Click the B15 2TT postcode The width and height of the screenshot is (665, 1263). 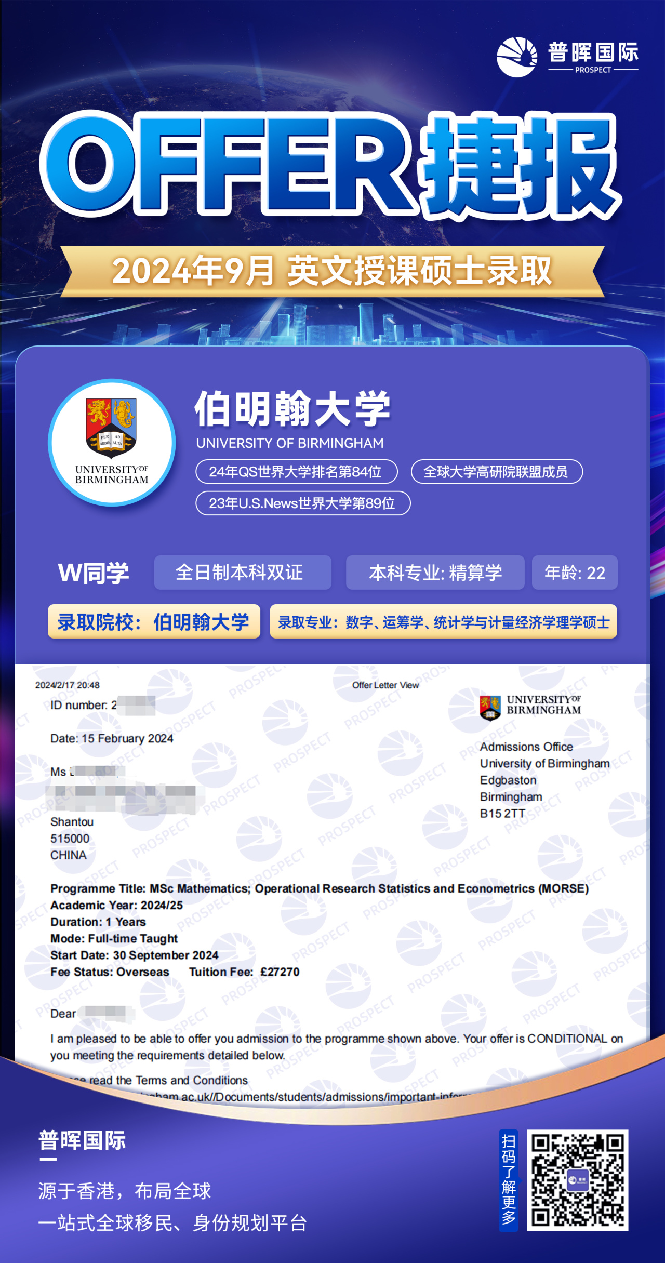(502, 814)
